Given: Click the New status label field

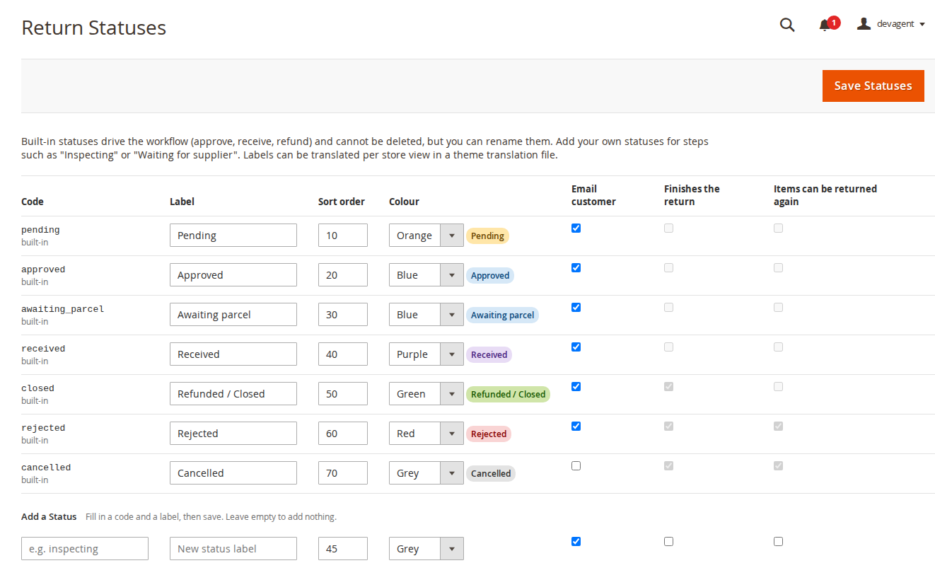Looking at the screenshot, I should [x=233, y=549].
